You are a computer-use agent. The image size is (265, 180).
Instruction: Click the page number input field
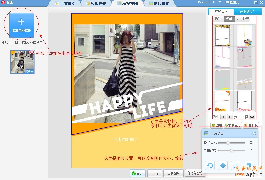click(241, 117)
